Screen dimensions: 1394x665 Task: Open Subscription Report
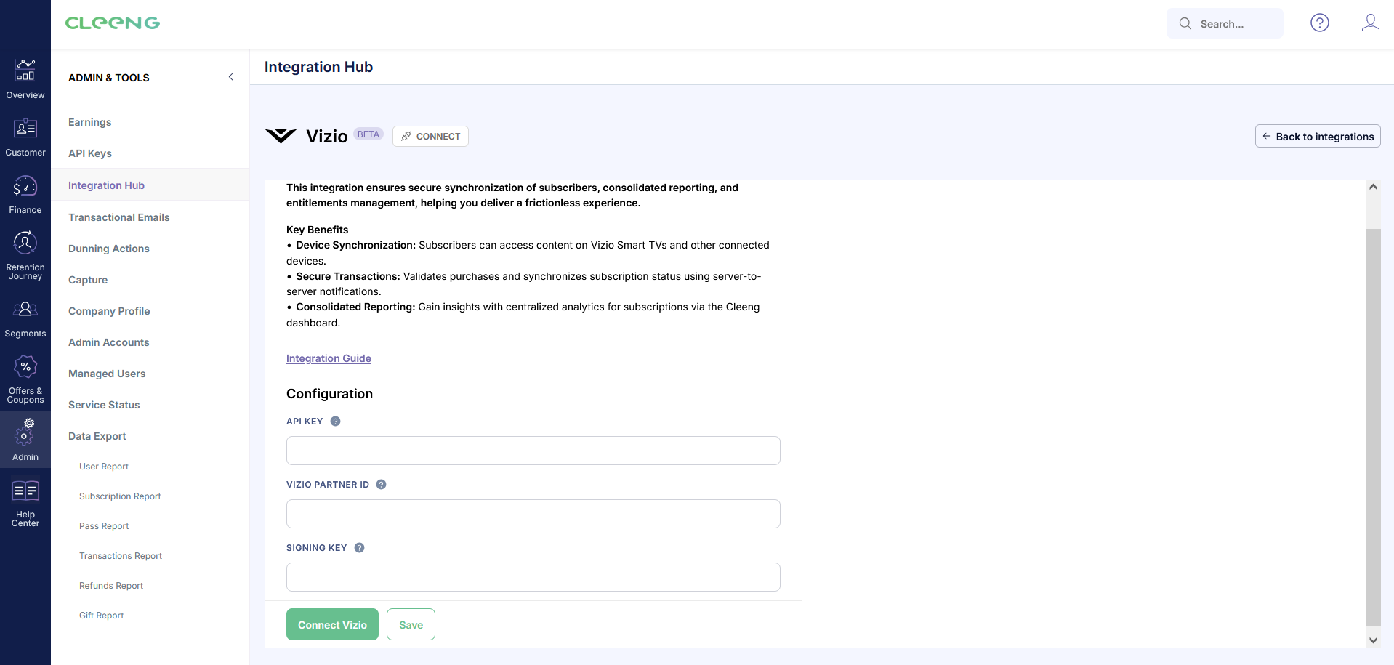pos(120,496)
